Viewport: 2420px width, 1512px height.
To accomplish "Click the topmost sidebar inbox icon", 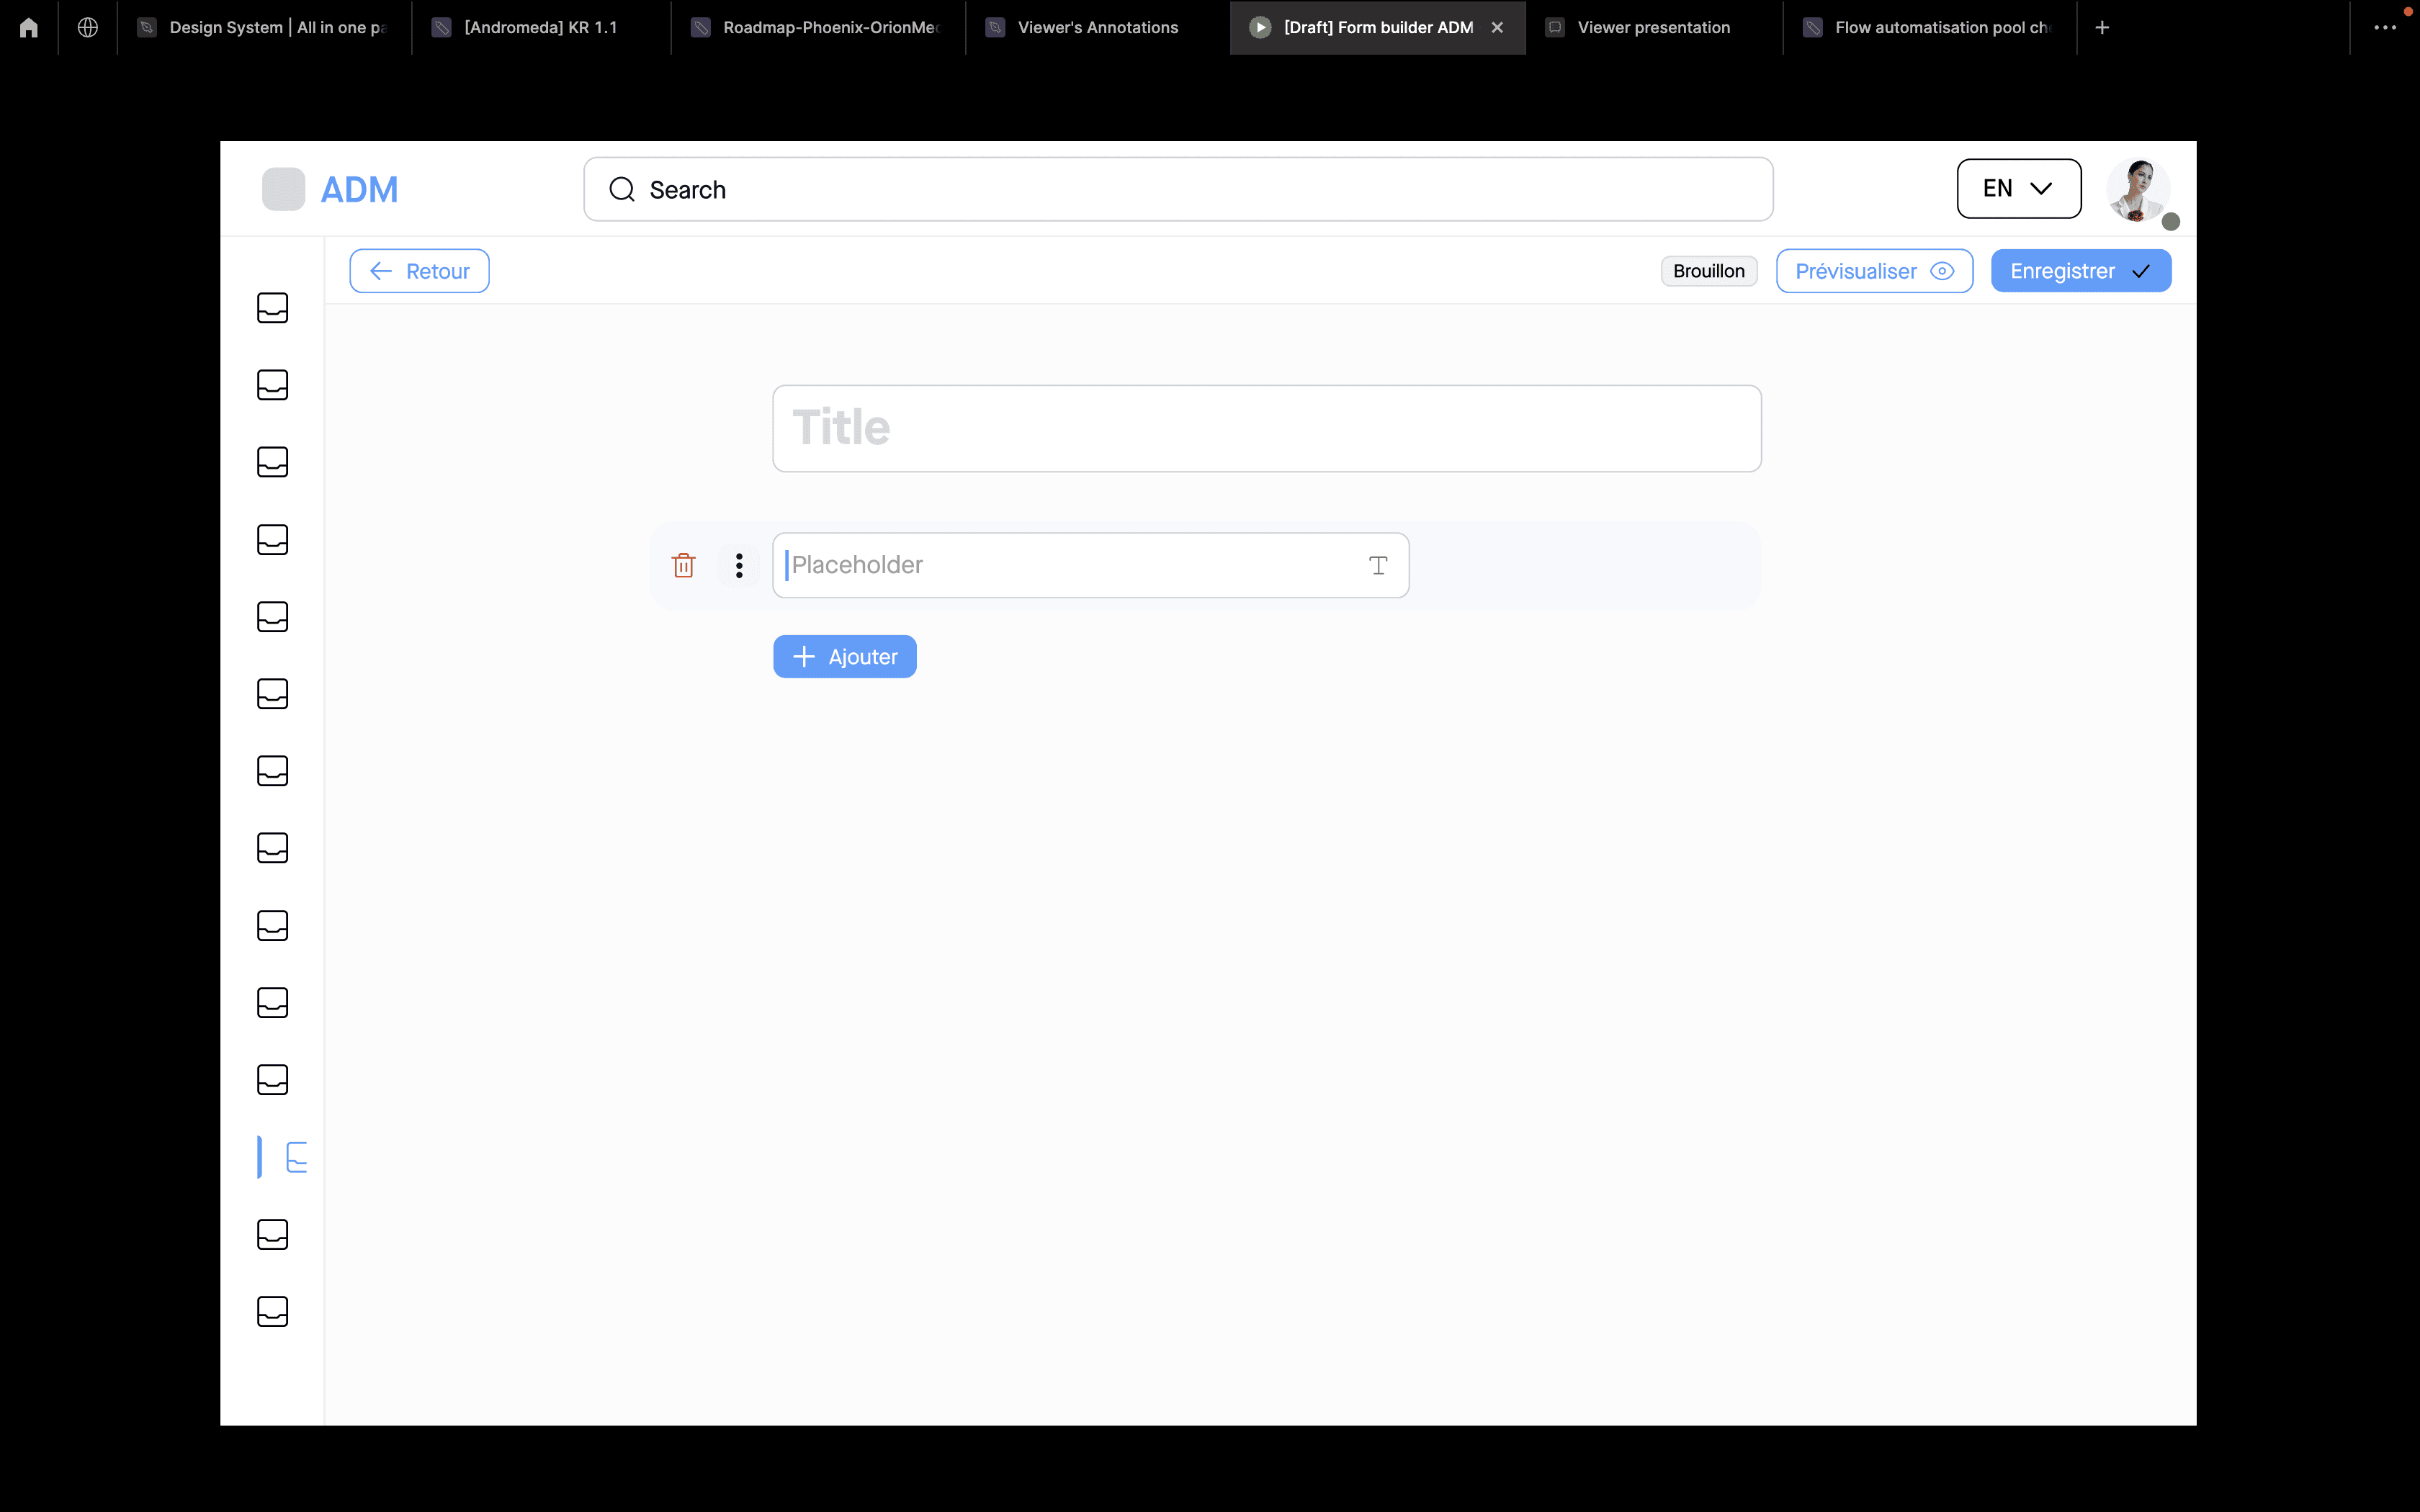I will 273,308.
